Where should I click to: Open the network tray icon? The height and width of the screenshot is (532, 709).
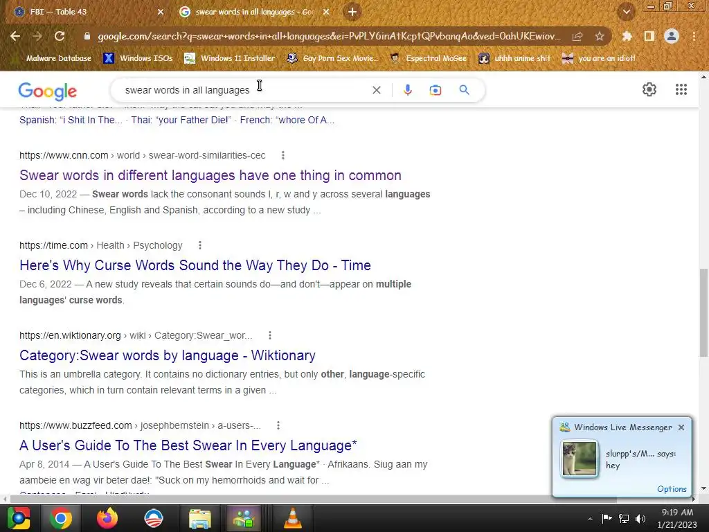(x=624, y=518)
